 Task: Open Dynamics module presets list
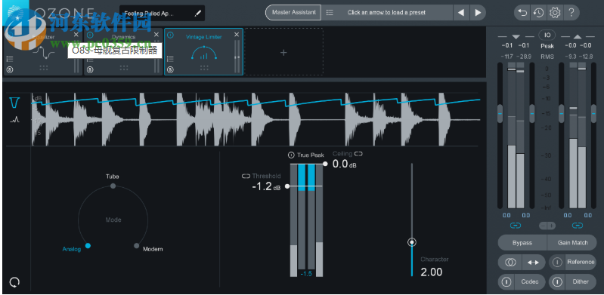[x=90, y=59]
